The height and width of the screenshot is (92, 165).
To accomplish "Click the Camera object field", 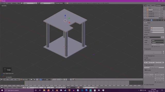I will [157, 28].
